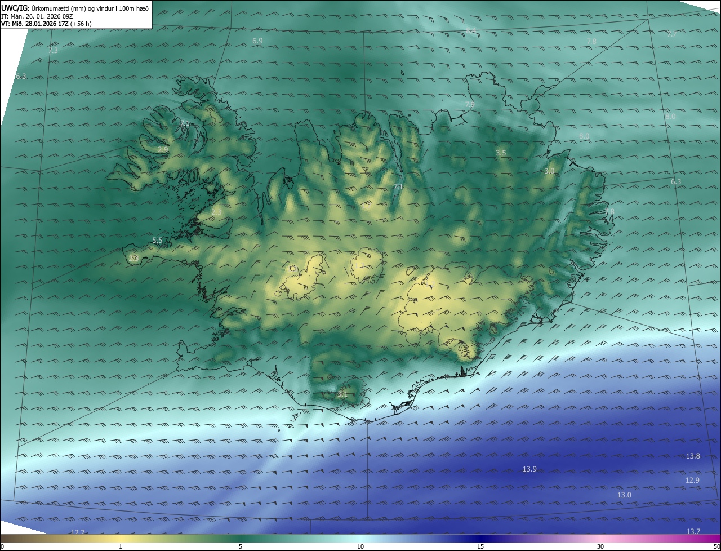Click the color scale tick label 10
Screen dimensions: 721x551
(360, 546)
